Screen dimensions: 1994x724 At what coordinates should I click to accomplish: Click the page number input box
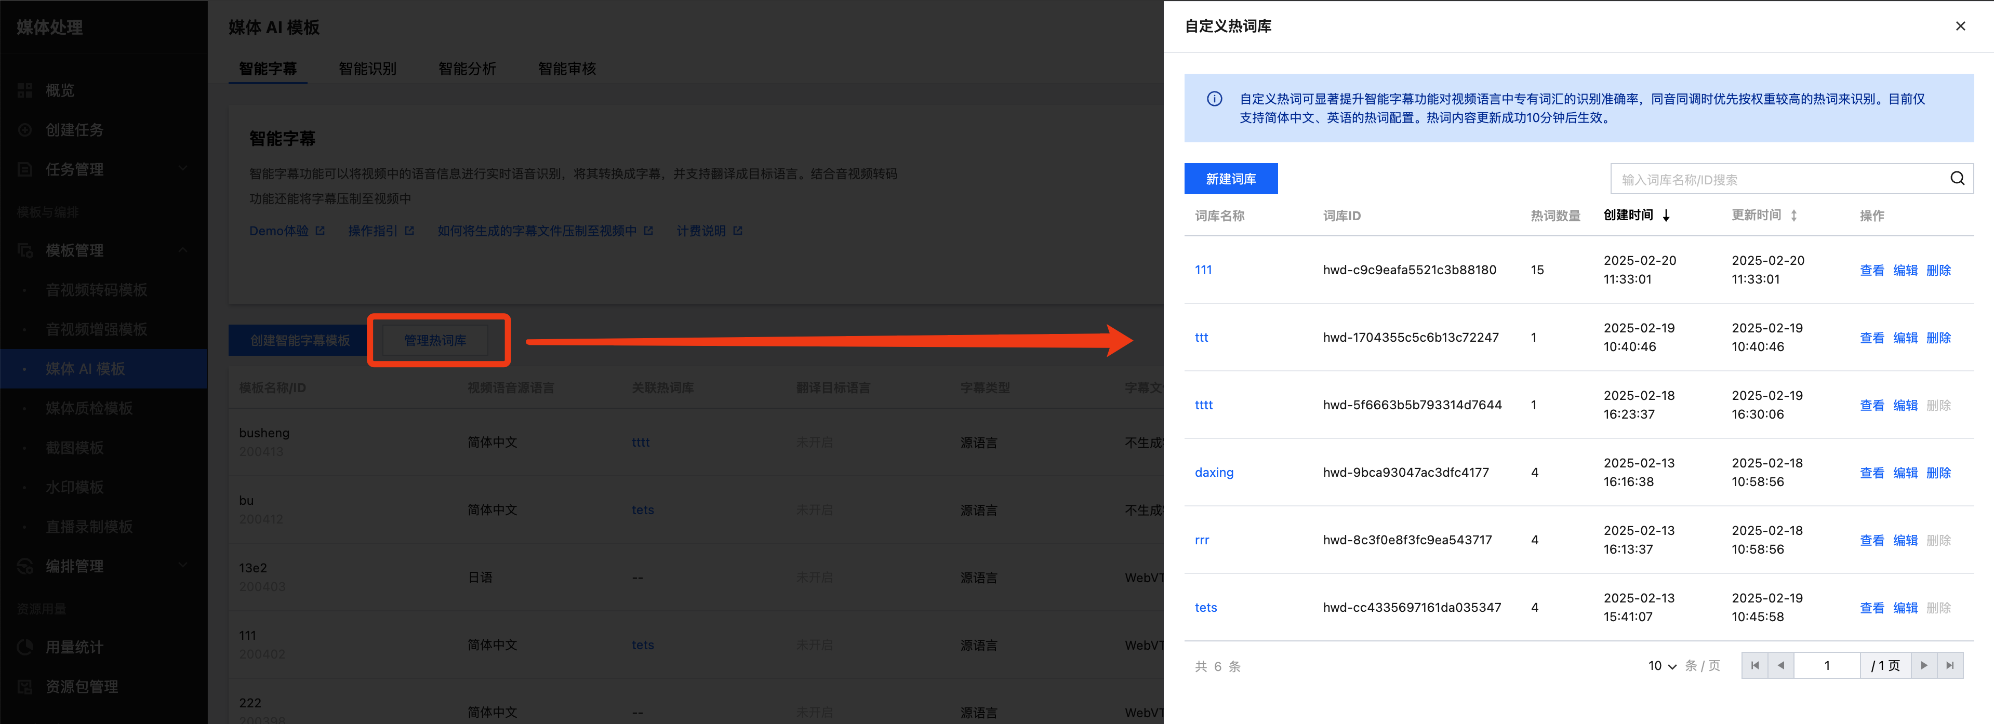pos(1827,665)
